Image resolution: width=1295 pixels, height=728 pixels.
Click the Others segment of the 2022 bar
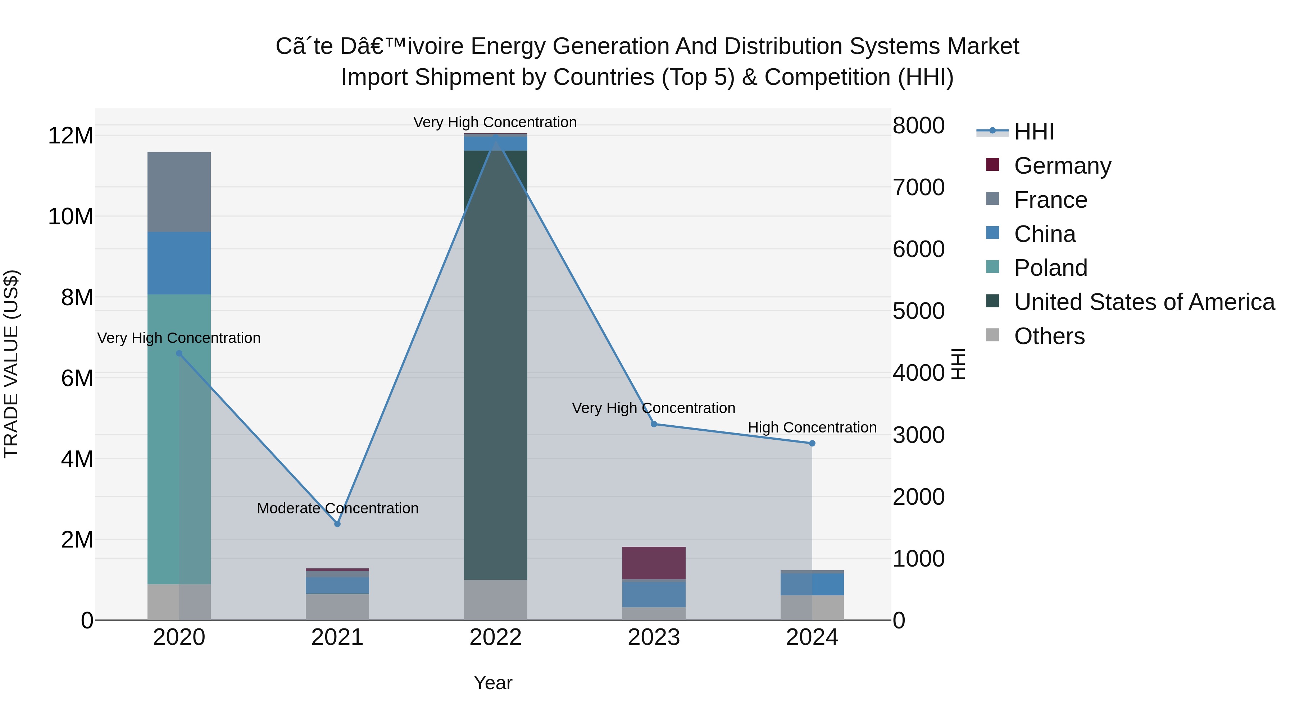pyautogui.click(x=496, y=600)
